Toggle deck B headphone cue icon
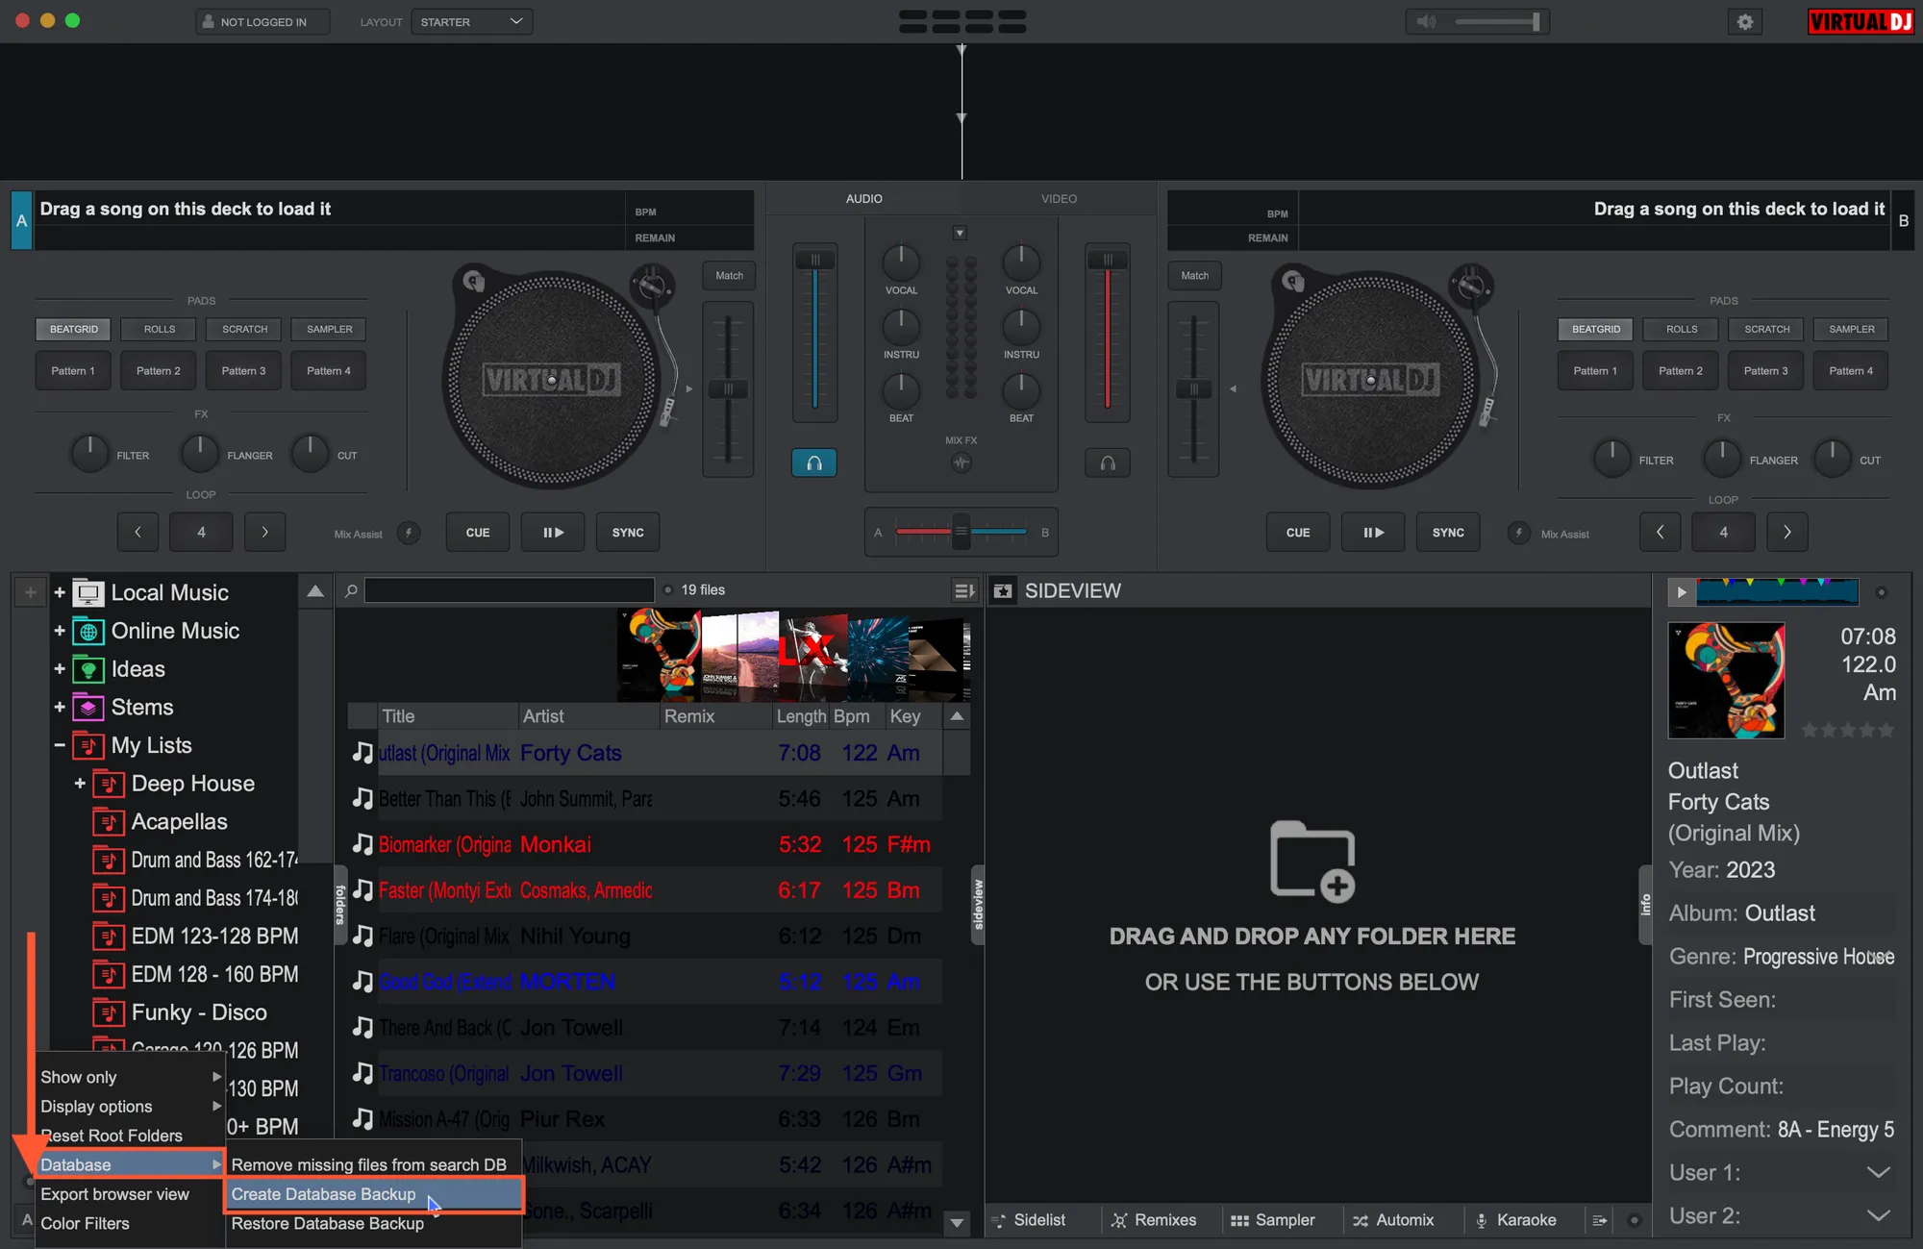The image size is (1923, 1249). click(x=1108, y=463)
